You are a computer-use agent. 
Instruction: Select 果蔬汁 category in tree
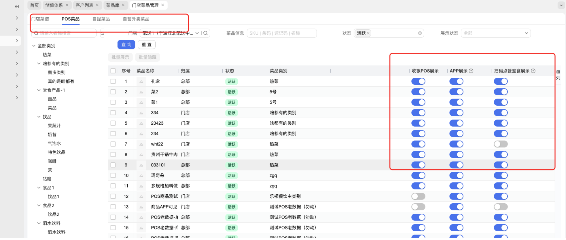[x=54, y=126]
